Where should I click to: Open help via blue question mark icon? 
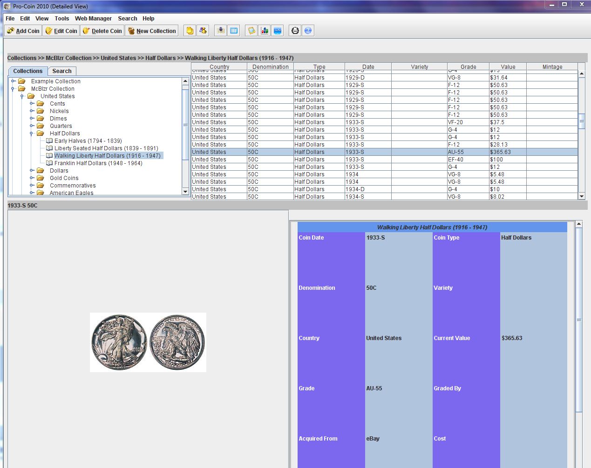coord(308,31)
